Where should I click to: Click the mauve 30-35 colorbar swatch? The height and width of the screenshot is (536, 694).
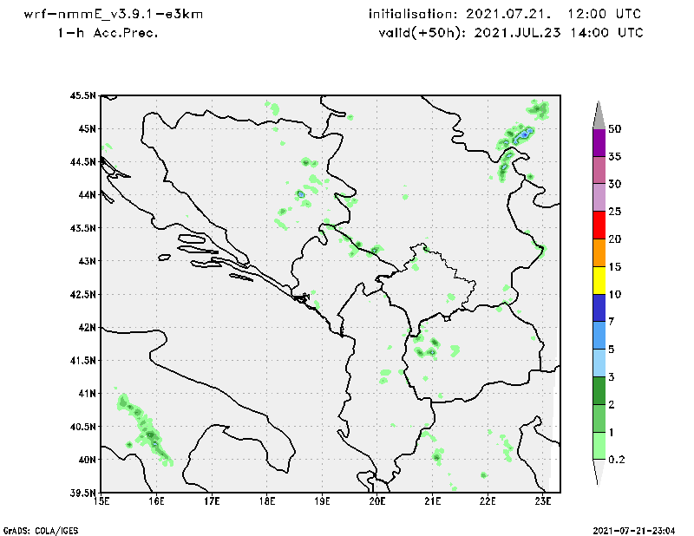point(599,170)
